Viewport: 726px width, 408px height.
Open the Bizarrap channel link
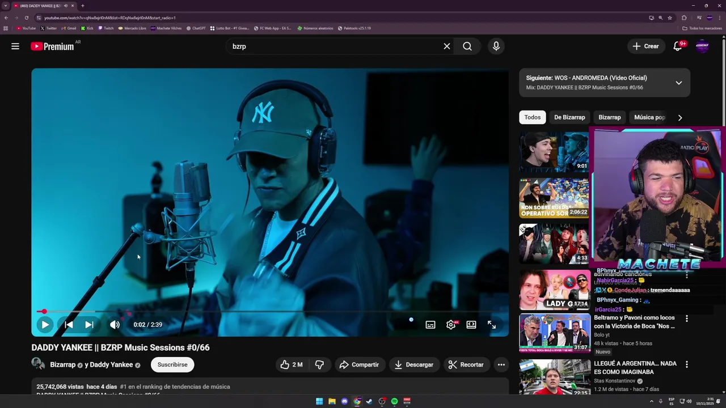click(62, 365)
